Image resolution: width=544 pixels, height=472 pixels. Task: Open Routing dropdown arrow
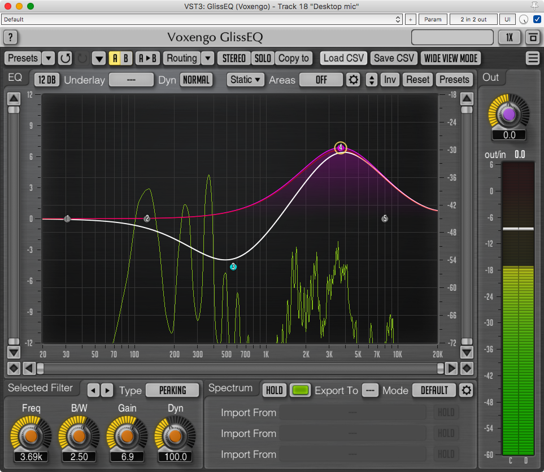coord(207,58)
